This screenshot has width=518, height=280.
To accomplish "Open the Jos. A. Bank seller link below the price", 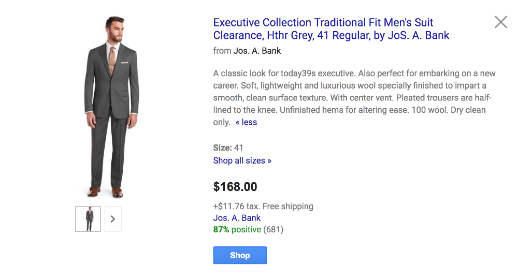I will tap(237, 218).
